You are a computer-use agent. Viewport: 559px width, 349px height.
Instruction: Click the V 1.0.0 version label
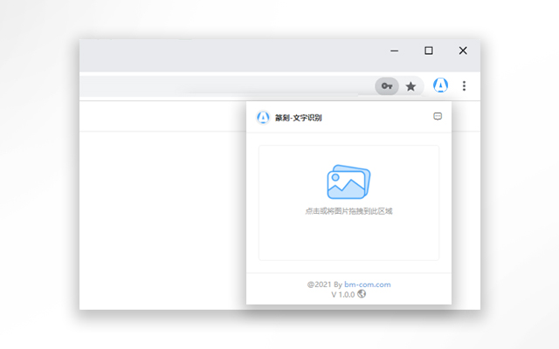click(343, 295)
